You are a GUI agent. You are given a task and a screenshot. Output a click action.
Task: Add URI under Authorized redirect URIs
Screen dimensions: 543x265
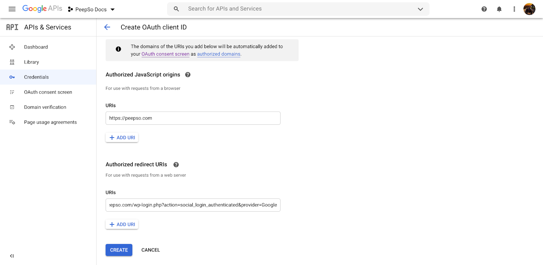click(122, 224)
